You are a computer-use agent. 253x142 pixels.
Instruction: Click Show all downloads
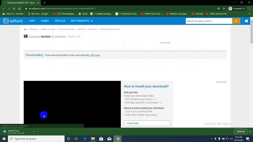tap(241, 131)
